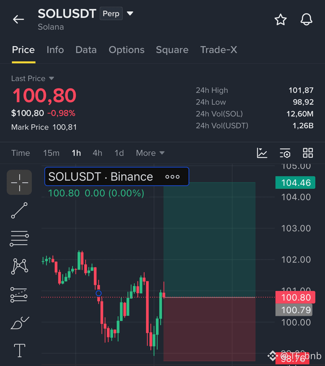The image size is (325, 366).
Task: Open the grid layout icon
Action: 308,153
